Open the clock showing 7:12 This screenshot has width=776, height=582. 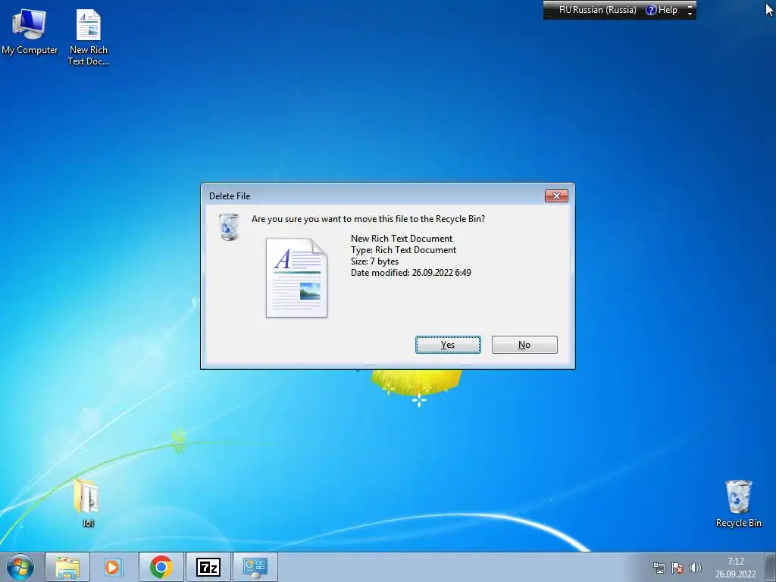tap(735, 568)
